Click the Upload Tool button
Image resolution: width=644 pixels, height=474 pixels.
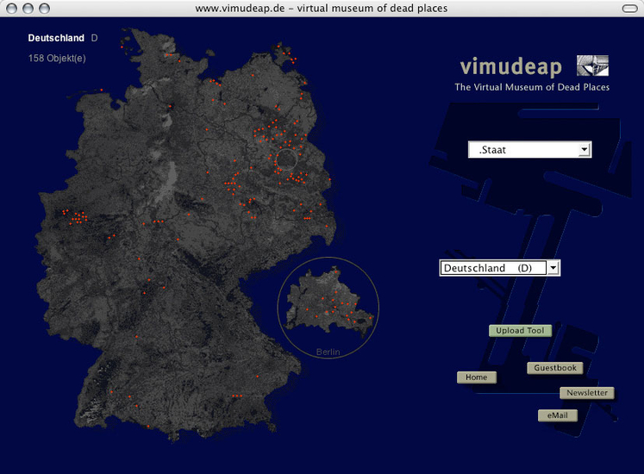tap(520, 331)
